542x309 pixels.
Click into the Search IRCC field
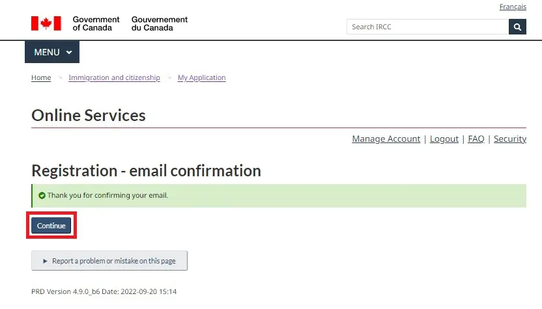point(427,27)
